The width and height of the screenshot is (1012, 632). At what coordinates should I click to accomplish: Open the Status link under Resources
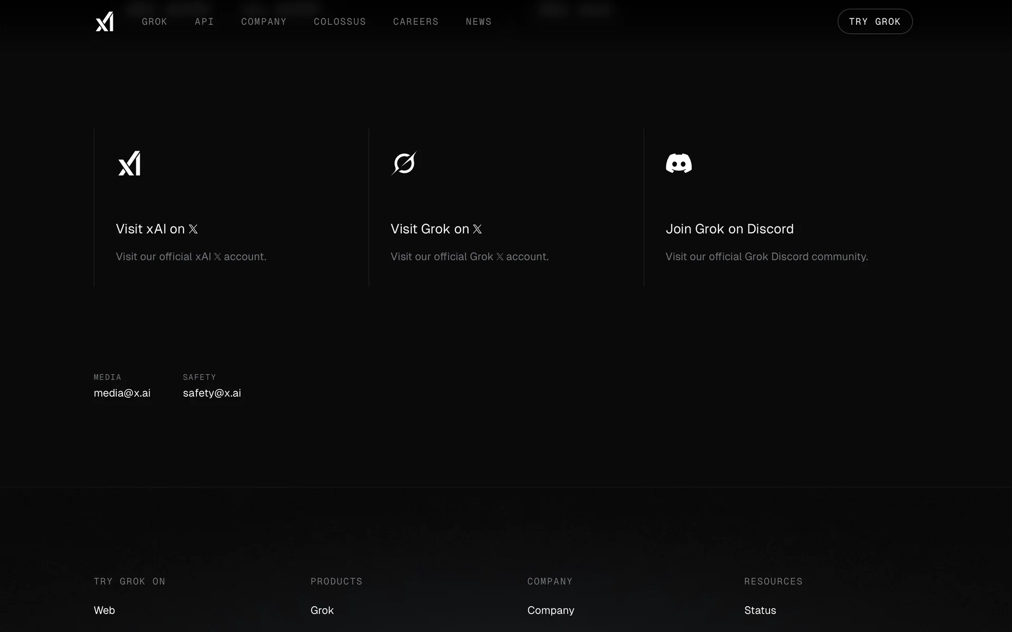click(x=760, y=610)
